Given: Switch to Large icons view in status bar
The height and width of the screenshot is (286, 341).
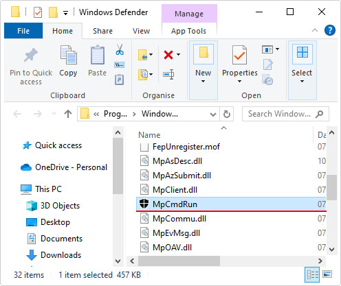Looking at the screenshot, I should tap(327, 274).
